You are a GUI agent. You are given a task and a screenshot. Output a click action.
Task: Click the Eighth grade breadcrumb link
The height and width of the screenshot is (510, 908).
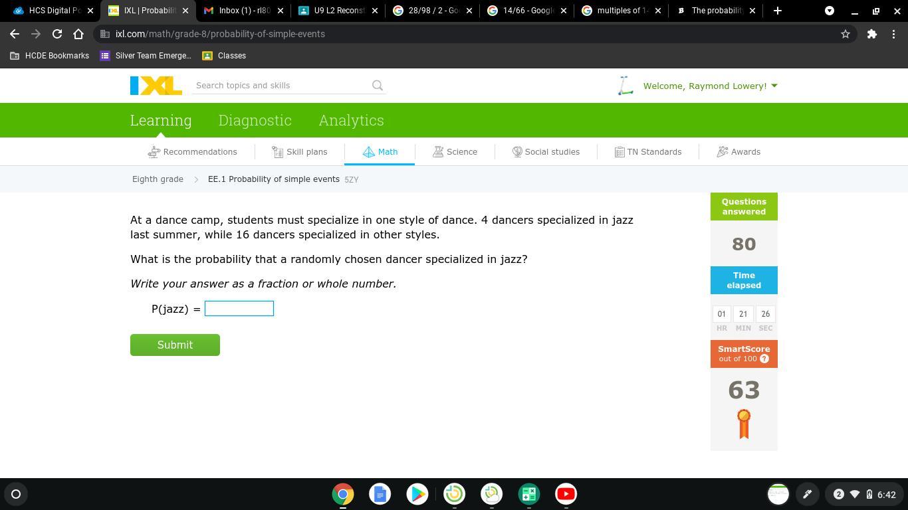tap(158, 179)
